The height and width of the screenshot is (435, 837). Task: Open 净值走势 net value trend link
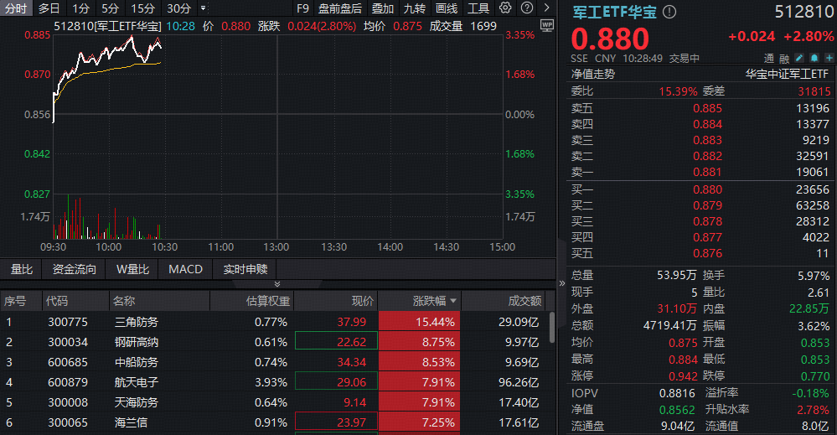click(593, 74)
